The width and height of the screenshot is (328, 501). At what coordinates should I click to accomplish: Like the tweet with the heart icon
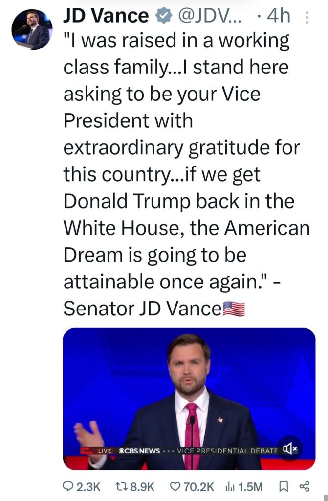[175, 486]
